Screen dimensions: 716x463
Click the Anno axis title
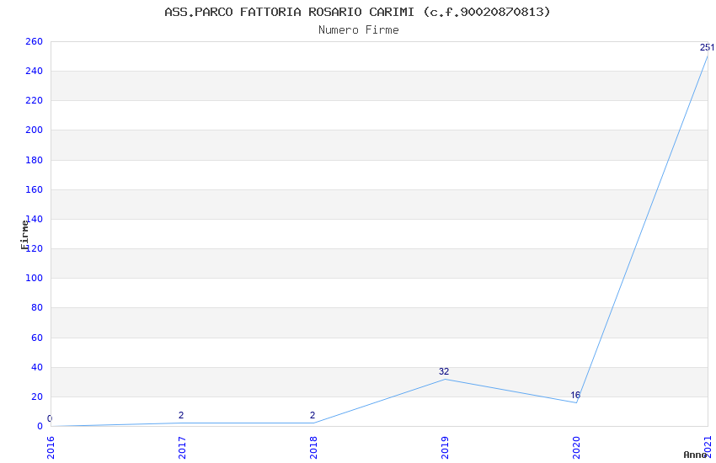point(695,455)
